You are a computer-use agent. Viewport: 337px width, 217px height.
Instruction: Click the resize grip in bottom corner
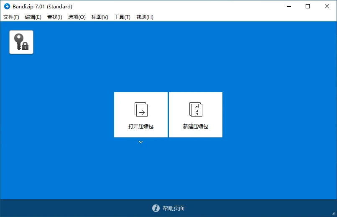tap(333, 213)
